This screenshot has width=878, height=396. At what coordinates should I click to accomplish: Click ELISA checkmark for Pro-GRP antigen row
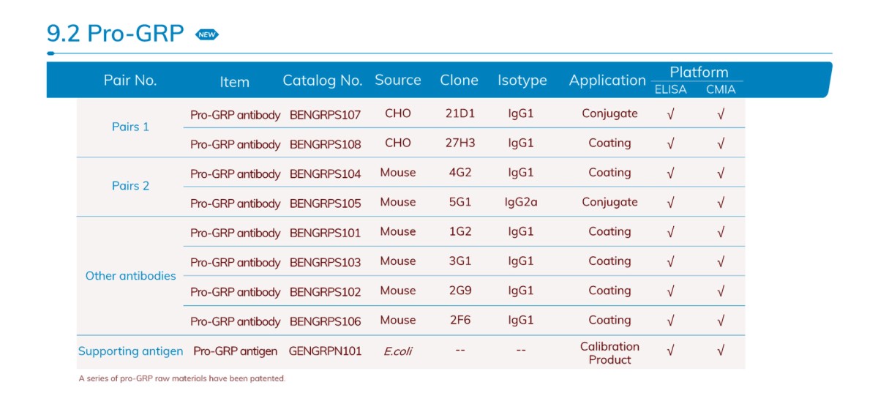tap(670, 351)
